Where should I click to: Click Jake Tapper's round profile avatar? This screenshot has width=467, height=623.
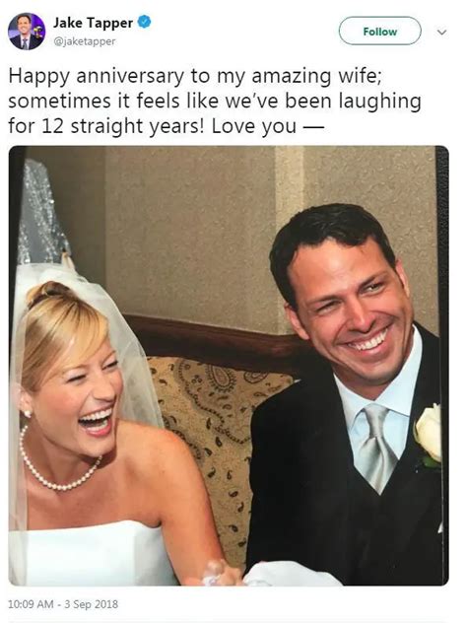pyautogui.click(x=27, y=31)
